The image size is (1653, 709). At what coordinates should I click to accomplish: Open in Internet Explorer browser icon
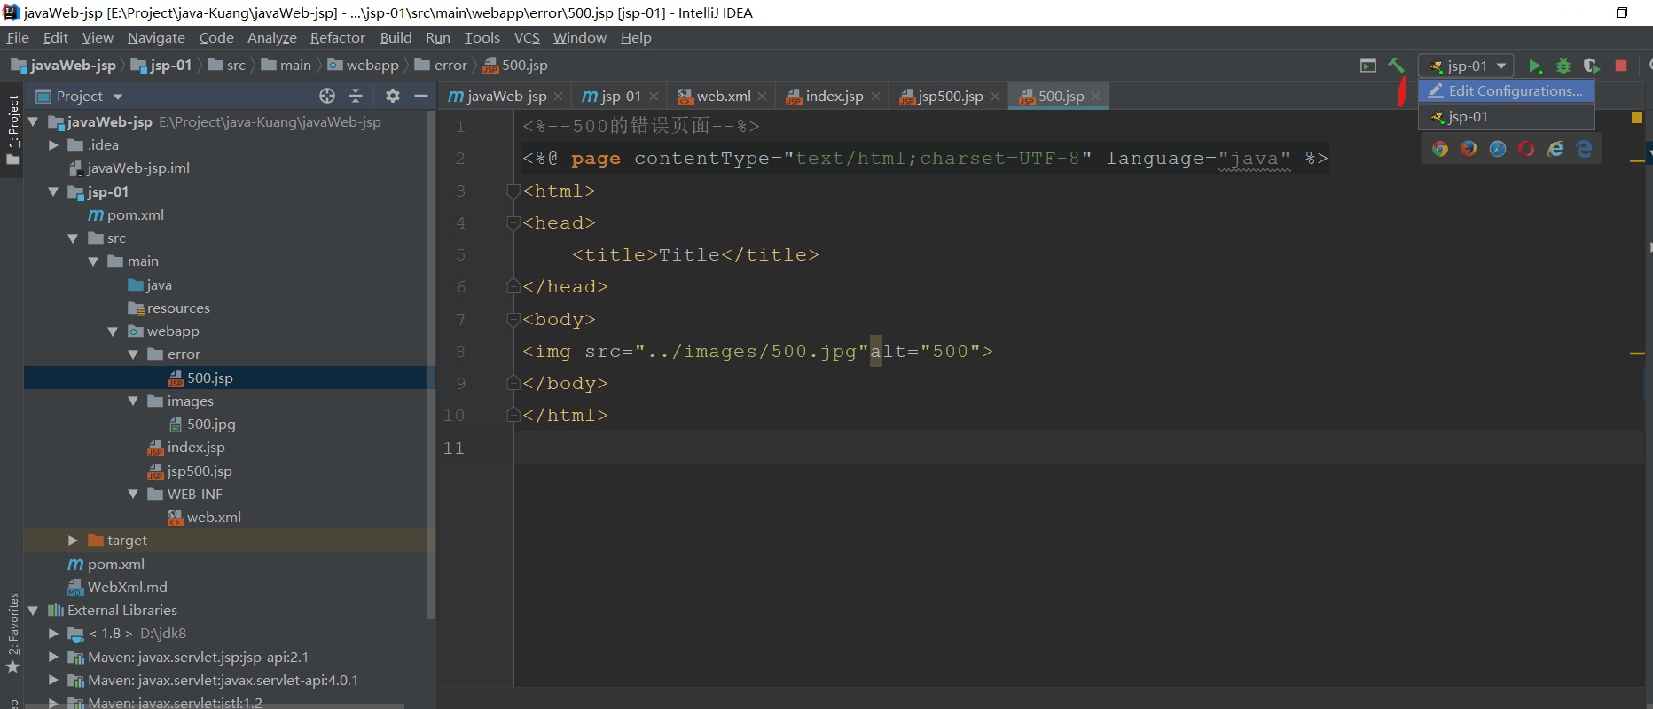click(x=1555, y=149)
